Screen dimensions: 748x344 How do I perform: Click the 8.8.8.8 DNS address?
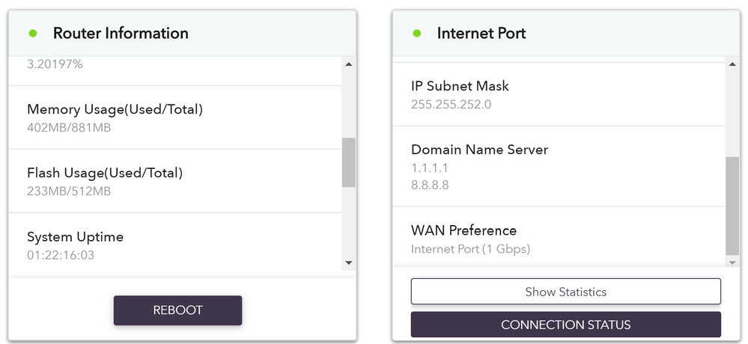[430, 185]
